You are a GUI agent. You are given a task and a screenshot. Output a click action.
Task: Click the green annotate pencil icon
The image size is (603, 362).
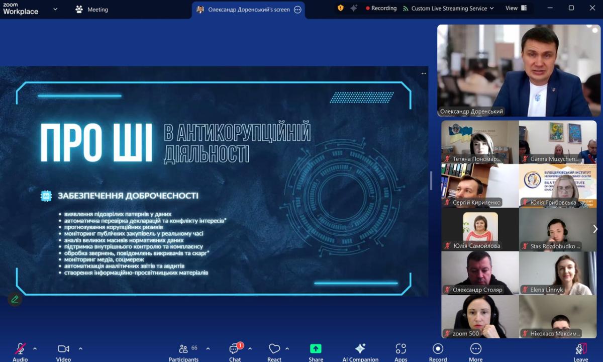point(15,300)
